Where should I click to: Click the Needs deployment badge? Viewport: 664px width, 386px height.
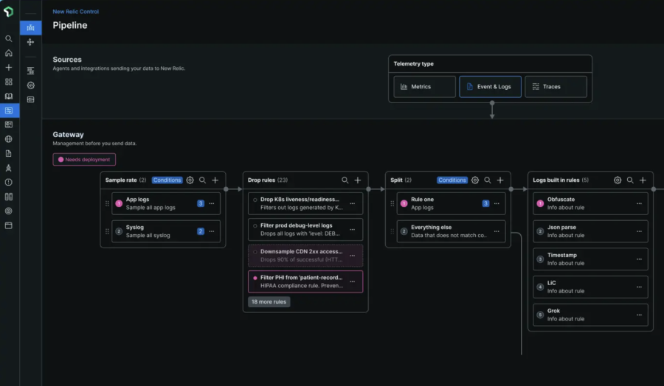[x=84, y=159]
